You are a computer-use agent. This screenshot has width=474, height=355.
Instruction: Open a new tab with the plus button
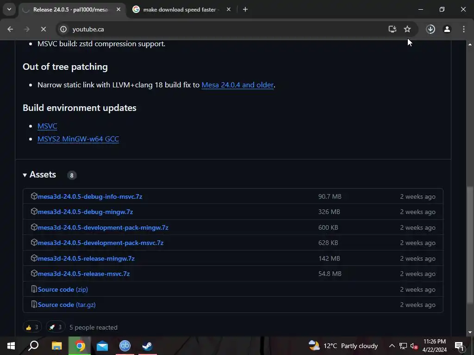(x=245, y=10)
